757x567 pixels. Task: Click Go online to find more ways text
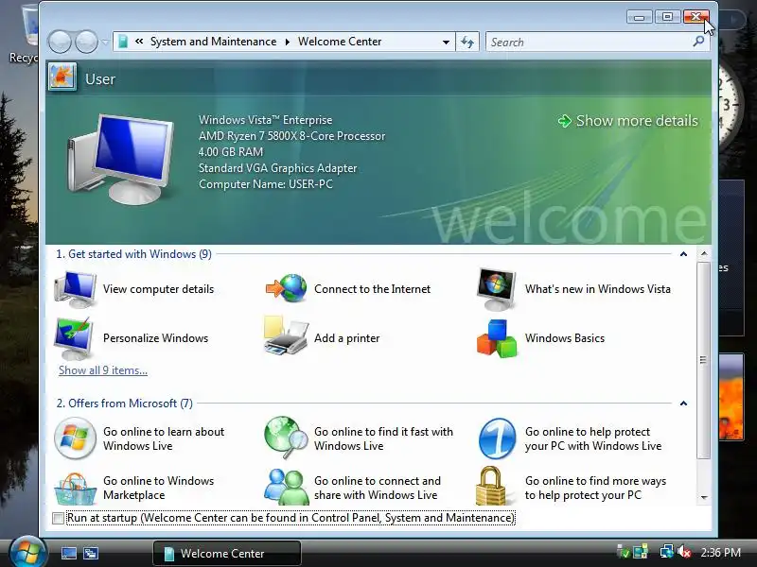[595, 488]
